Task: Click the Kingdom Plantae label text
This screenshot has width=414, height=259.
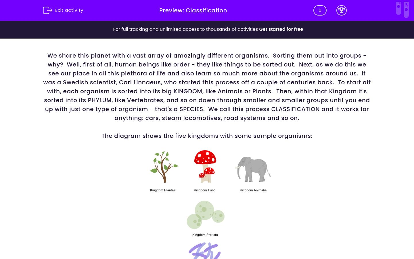Action: 163,190
